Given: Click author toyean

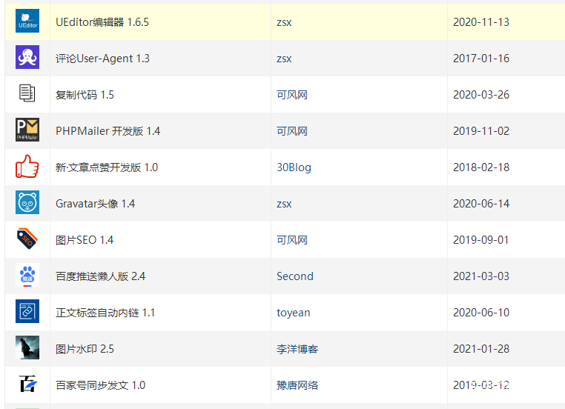Looking at the screenshot, I should pos(293,313).
